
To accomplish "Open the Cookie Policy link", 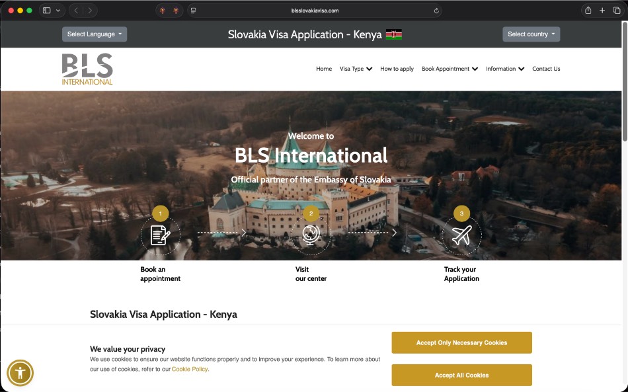I will (x=190, y=369).
